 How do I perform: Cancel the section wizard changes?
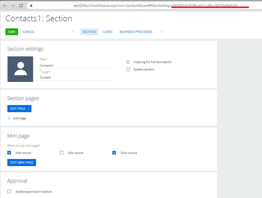click(28, 32)
